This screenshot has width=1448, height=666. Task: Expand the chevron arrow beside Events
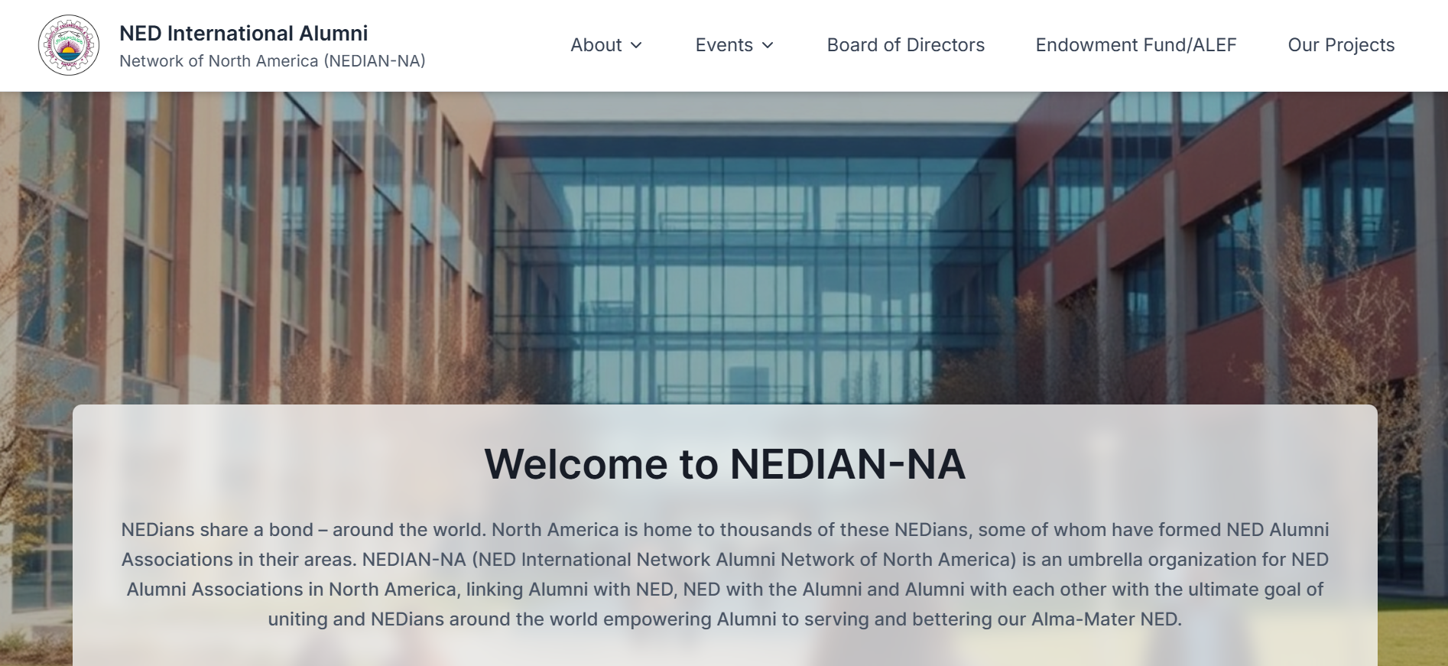click(768, 46)
